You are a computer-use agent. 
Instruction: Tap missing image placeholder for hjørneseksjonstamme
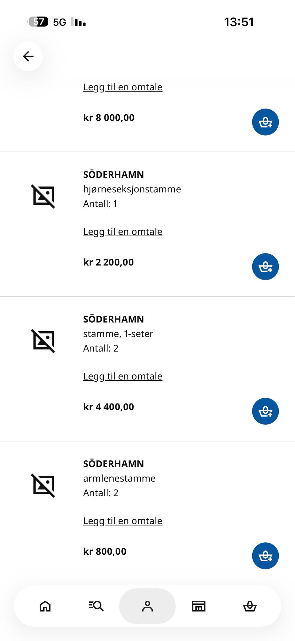43,196
